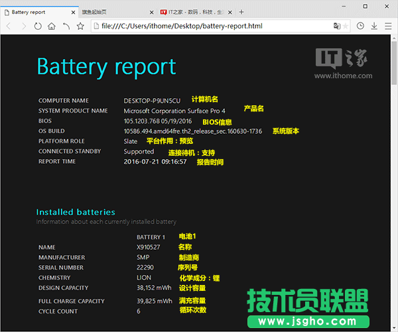Viewport: 398px width, 332px height.
Task: Open a new tab with the plus button
Action: [x=241, y=12]
